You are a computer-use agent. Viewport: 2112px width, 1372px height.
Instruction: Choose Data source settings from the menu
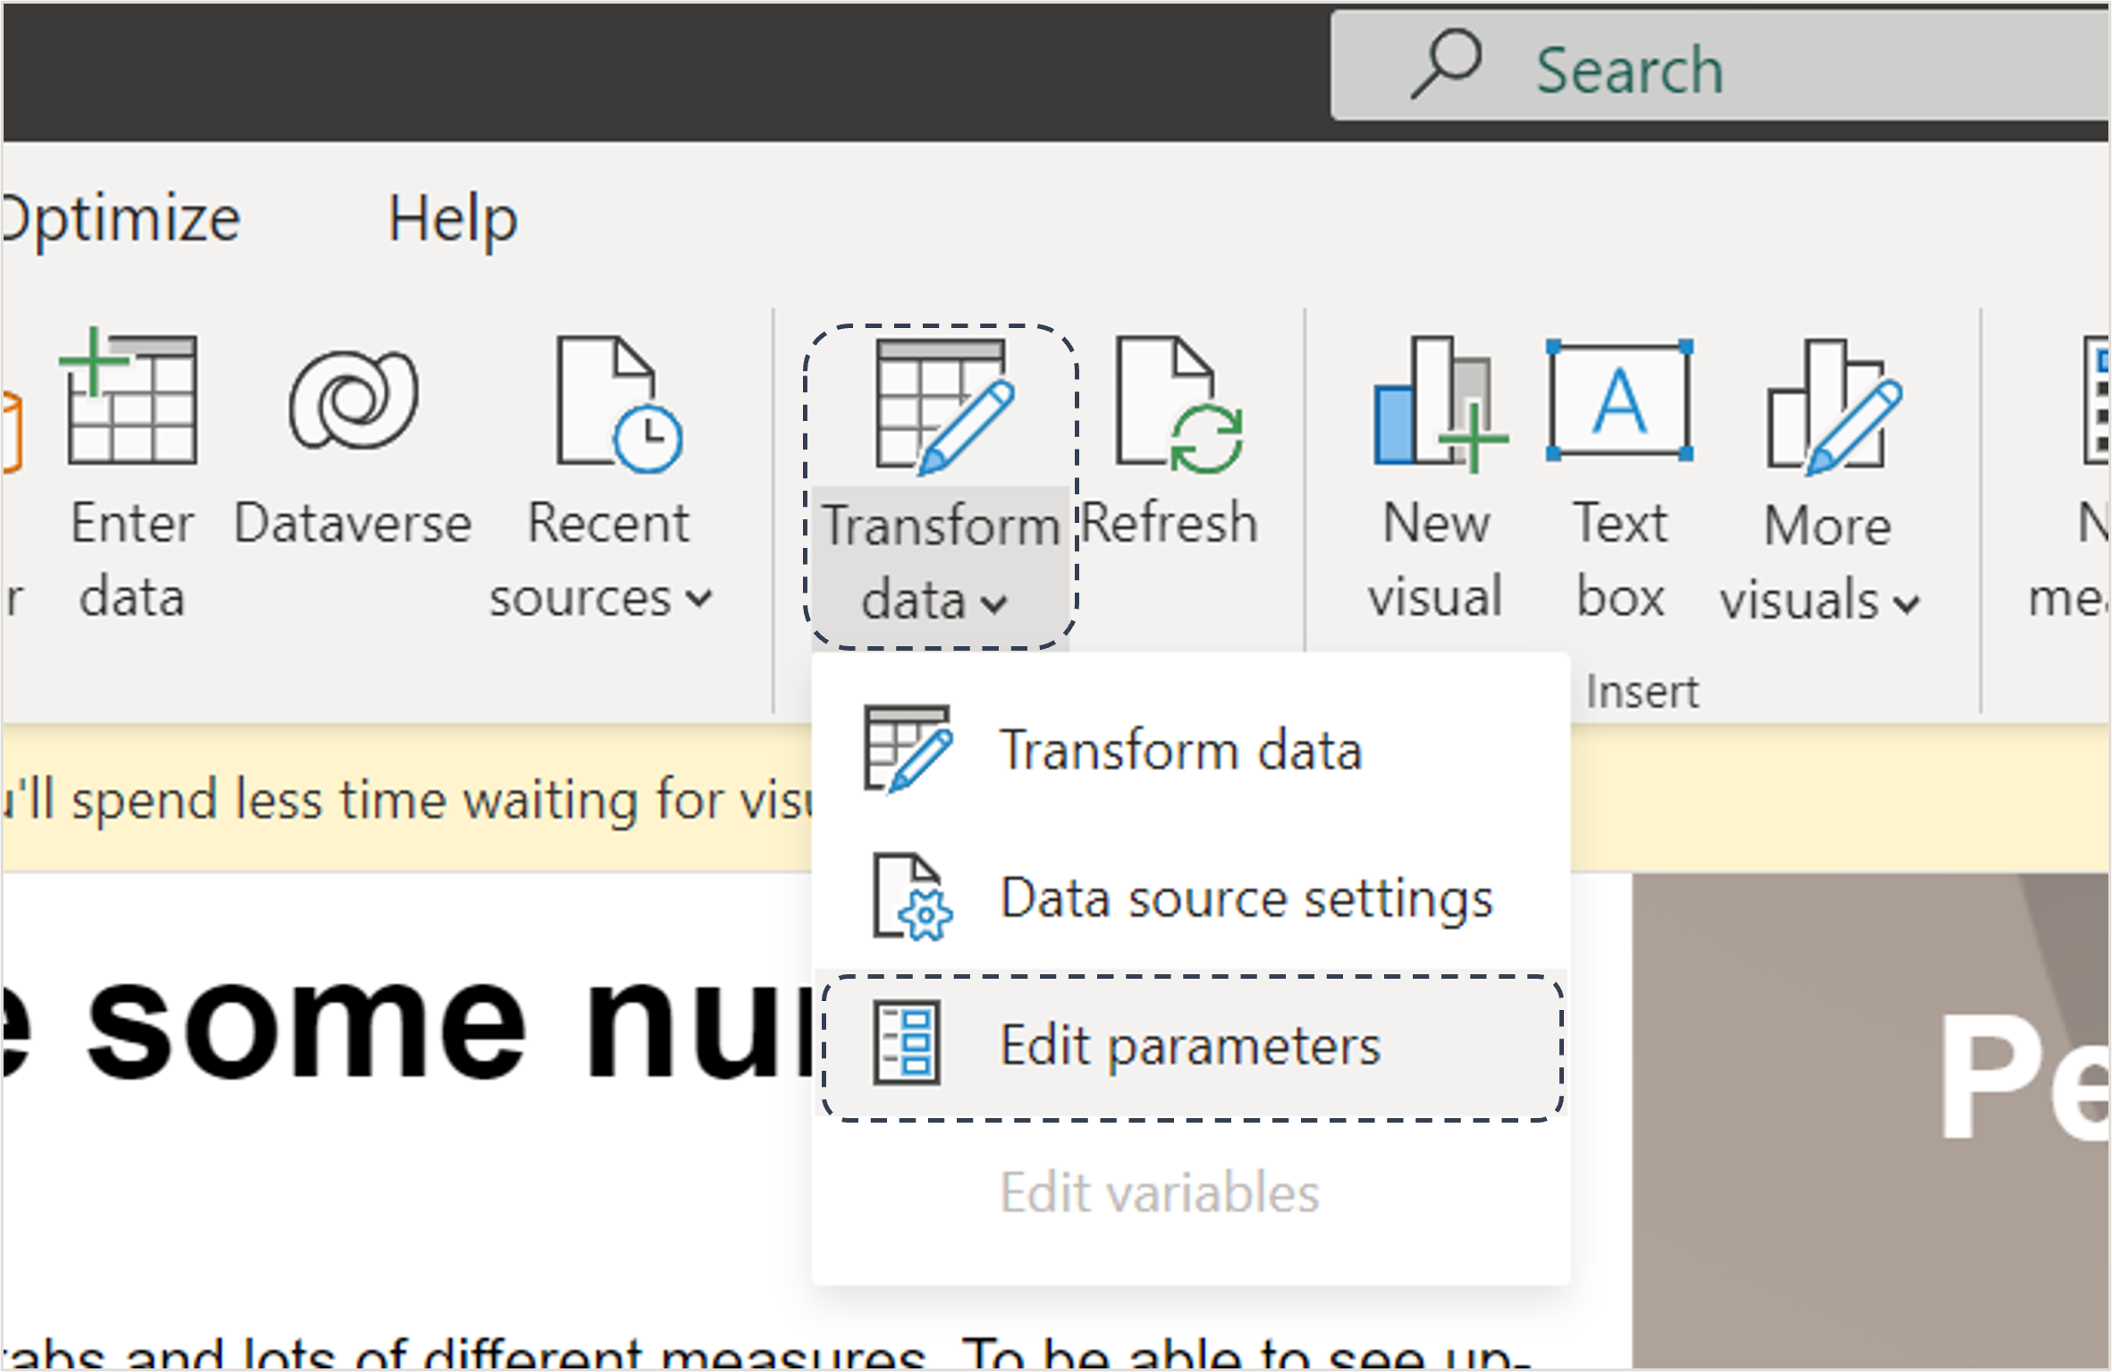(1246, 898)
